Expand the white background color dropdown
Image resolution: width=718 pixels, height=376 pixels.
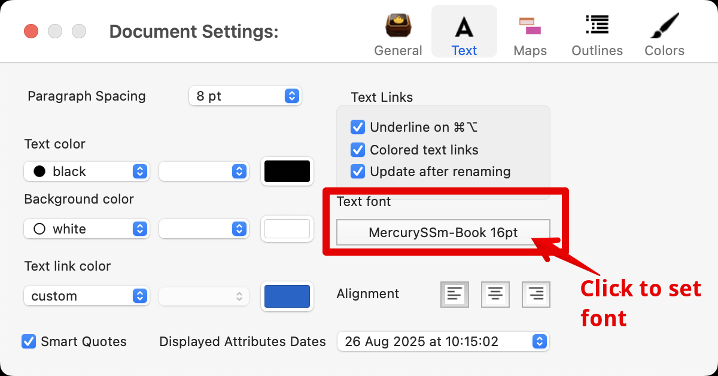point(86,229)
